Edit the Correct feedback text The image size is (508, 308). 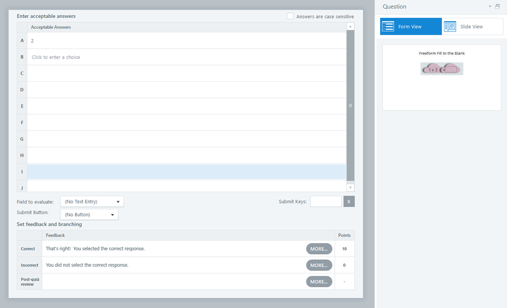pos(95,249)
